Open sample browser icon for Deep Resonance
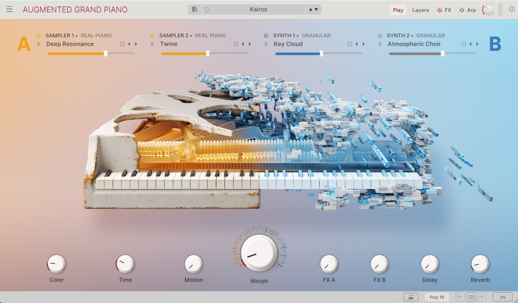 pos(122,44)
